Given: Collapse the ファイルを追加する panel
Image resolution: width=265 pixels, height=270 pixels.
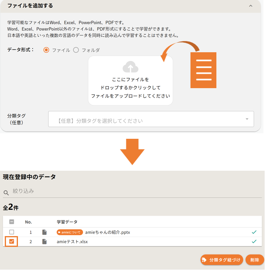Looking at the screenshot, I should point(251,6).
